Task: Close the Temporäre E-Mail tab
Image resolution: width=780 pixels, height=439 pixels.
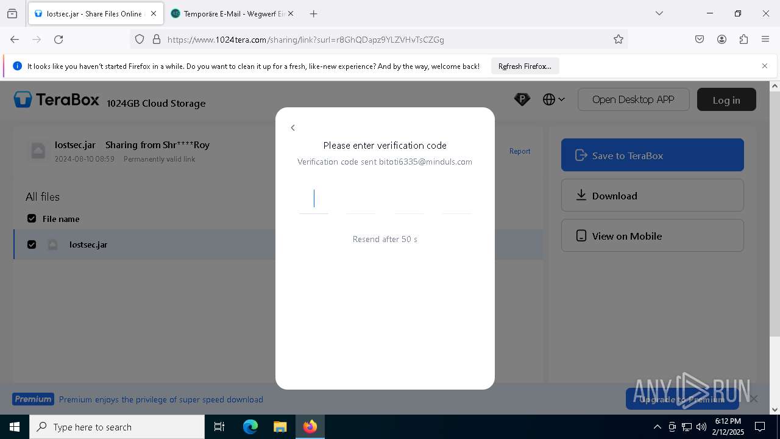Action: click(x=291, y=13)
